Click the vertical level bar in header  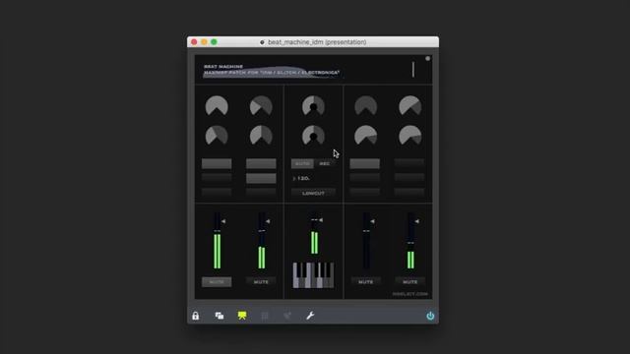coord(413,70)
